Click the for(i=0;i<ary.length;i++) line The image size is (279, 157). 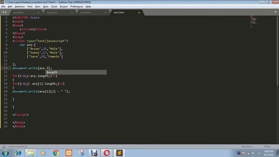(x=35, y=76)
